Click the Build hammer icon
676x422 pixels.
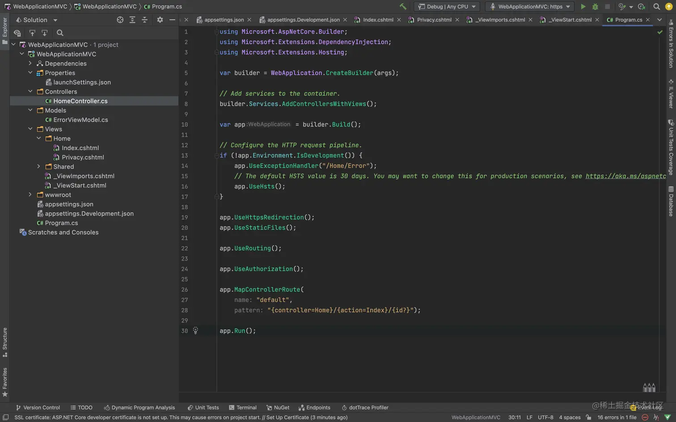pyautogui.click(x=403, y=7)
